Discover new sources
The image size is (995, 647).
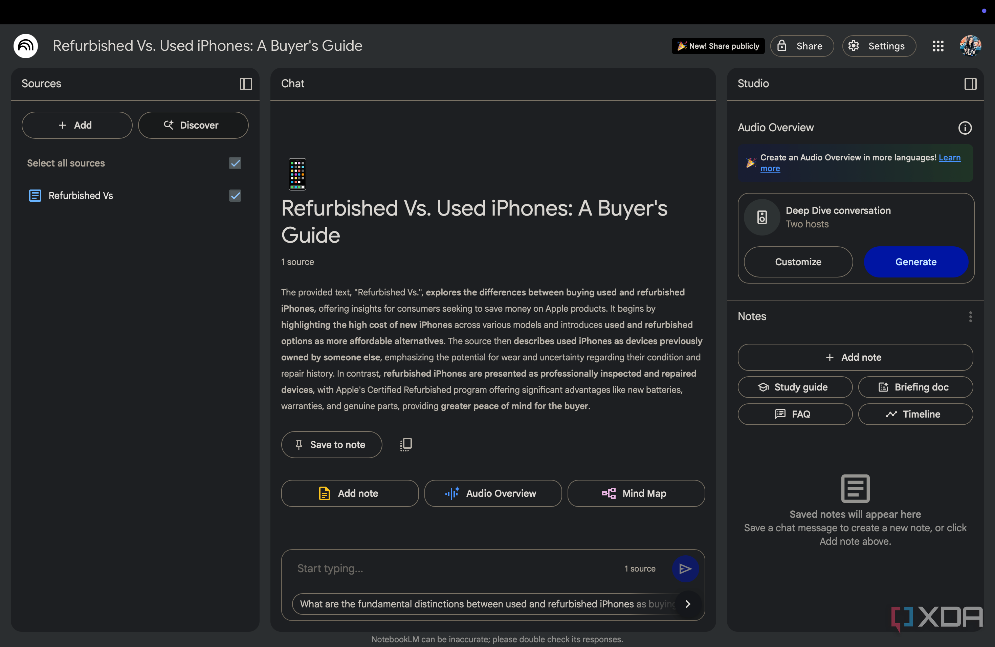[193, 125]
